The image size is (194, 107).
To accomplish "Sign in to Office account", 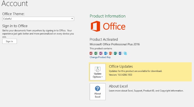I will coord(10,41).
